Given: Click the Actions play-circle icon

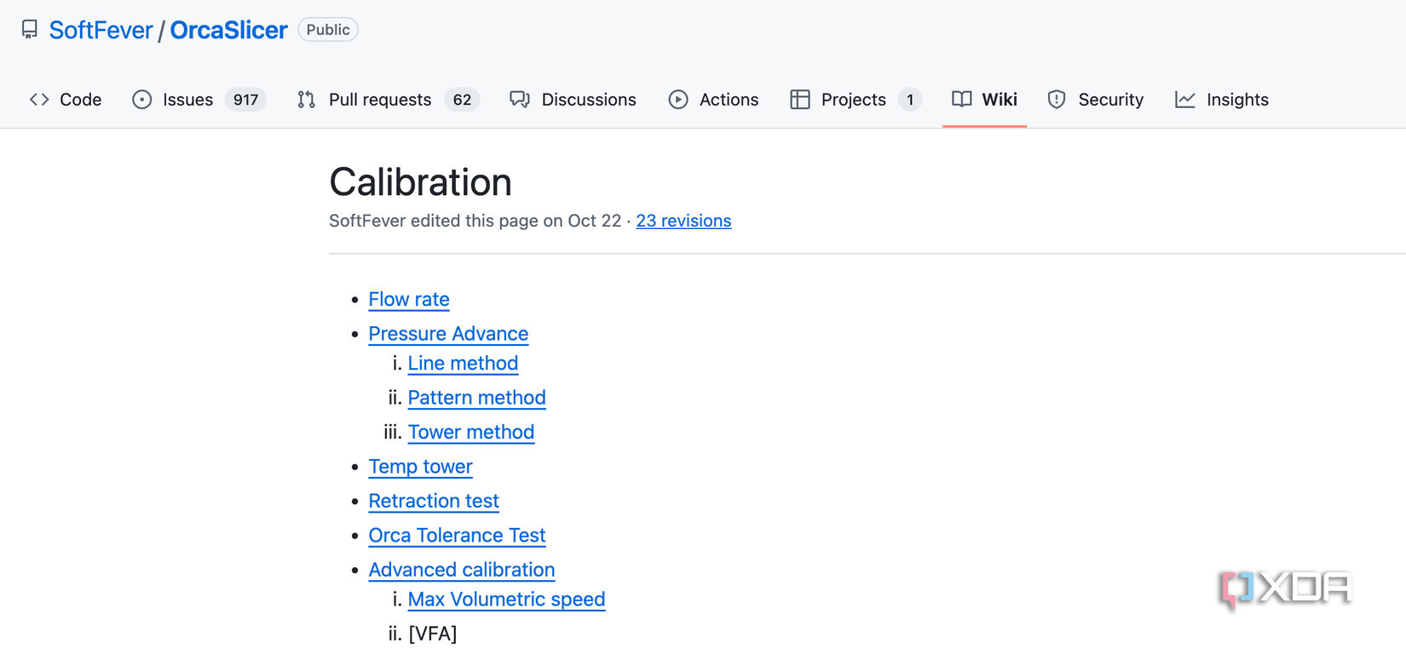Looking at the screenshot, I should coord(678,100).
